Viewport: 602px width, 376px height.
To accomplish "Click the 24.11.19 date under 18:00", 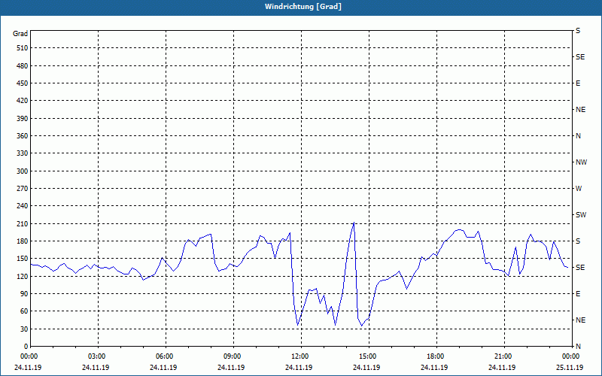I will coord(434,368).
